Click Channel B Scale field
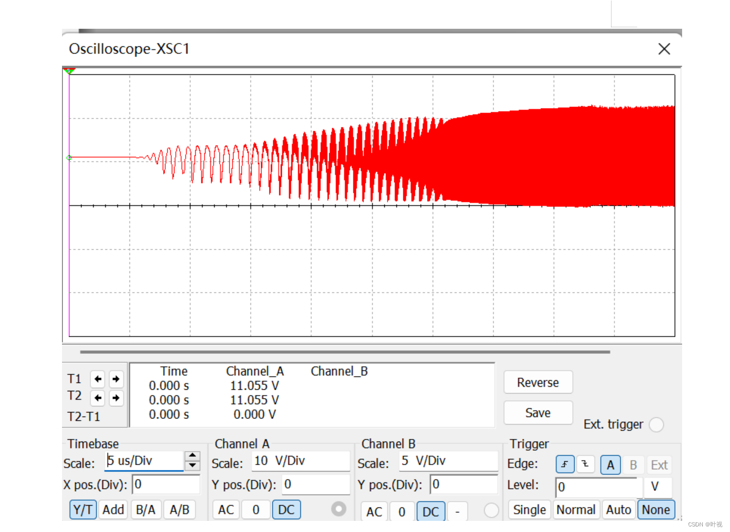The width and height of the screenshot is (730, 532). coord(449,461)
